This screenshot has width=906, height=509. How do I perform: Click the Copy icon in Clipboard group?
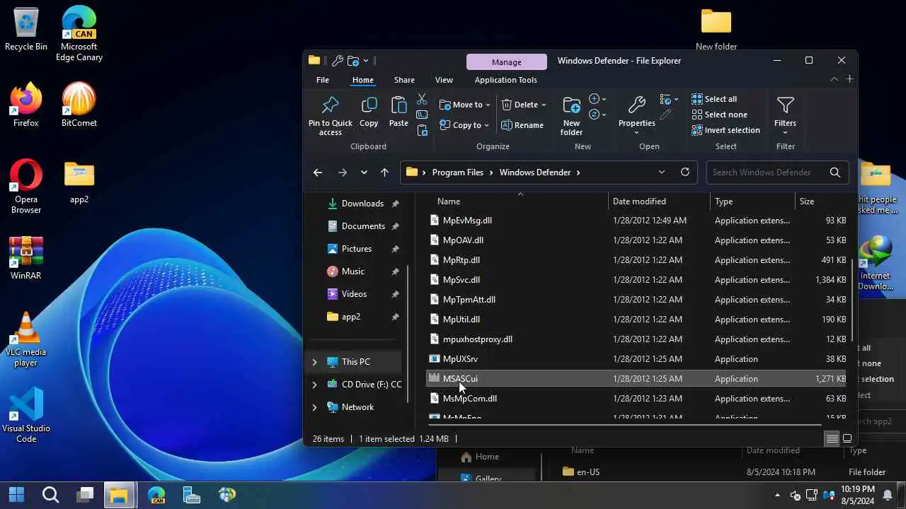tap(369, 105)
